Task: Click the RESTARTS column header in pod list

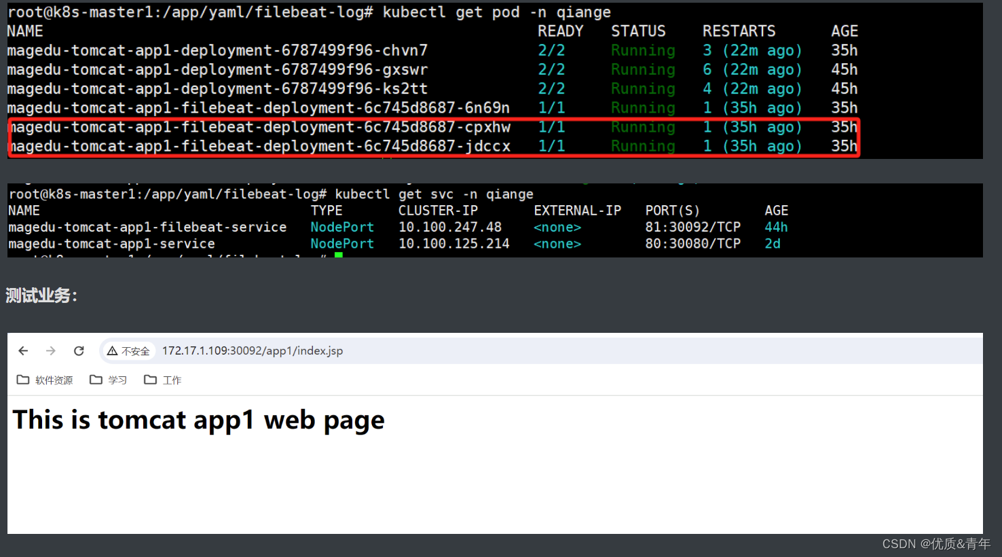Action: click(x=739, y=31)
